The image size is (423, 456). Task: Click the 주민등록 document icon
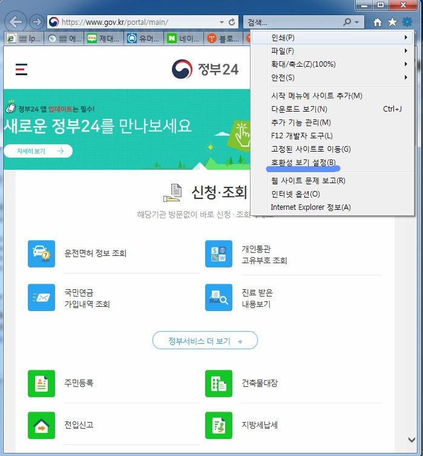[41, 383]
